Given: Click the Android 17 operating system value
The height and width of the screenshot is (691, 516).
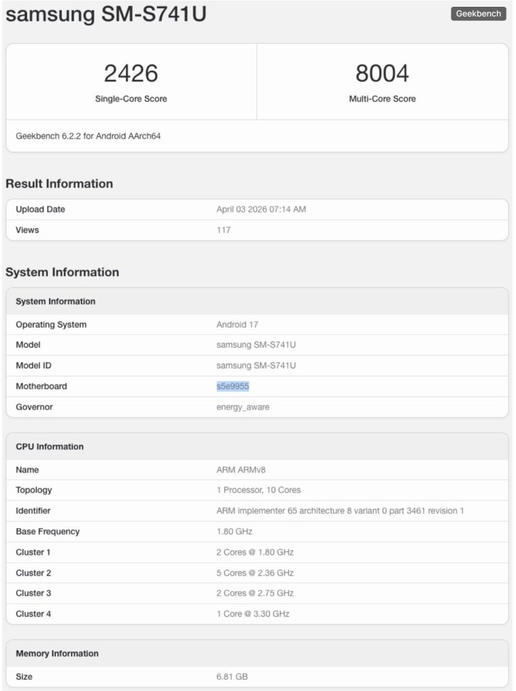Looking at the screenshot, I should pos(237,325).
